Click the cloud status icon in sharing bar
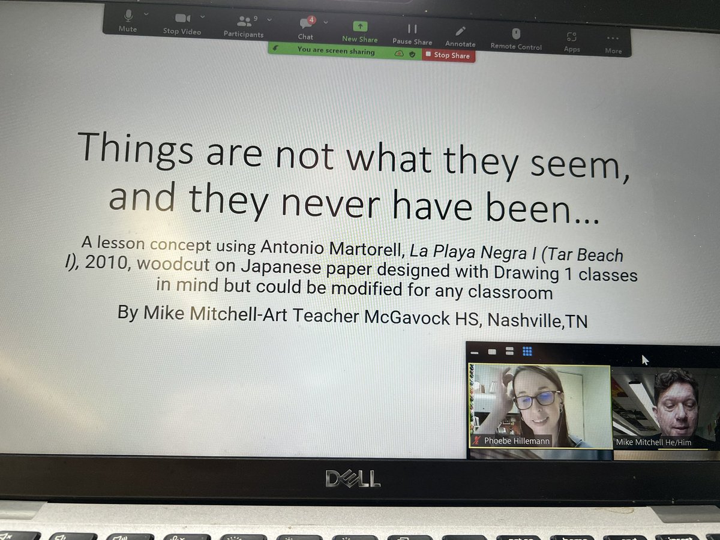The height and width of the screenshot is (540, 720). point(400,53)
